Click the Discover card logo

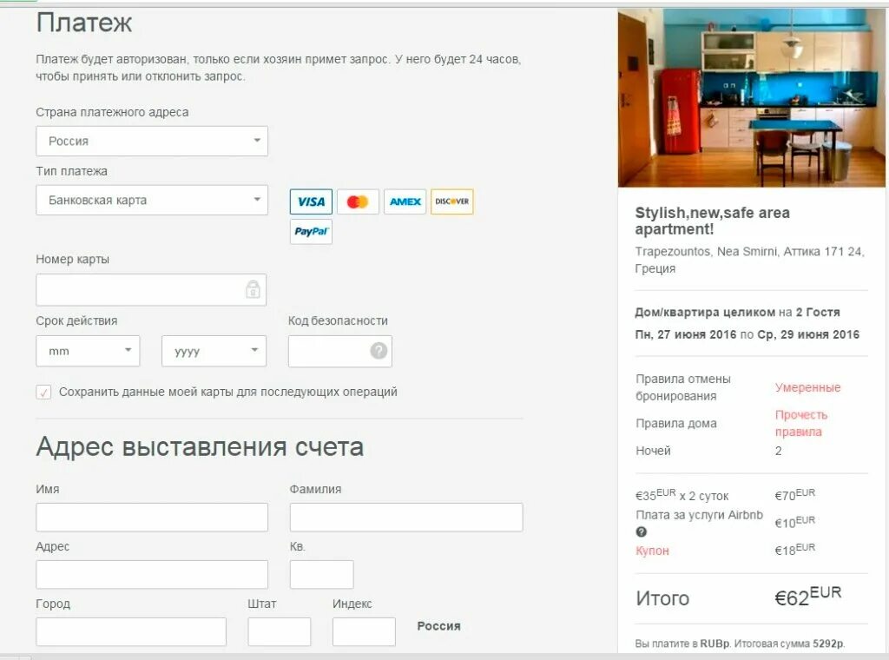451,201
